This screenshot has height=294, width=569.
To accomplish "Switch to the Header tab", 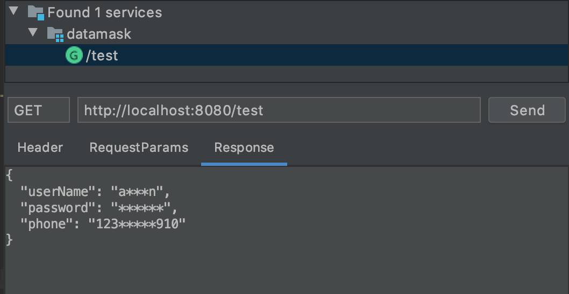I will (40, 148).
